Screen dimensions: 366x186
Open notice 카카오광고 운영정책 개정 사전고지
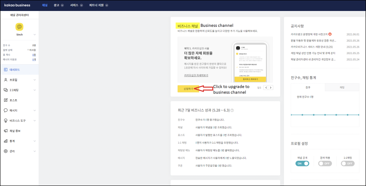click(x=309, y=34)
